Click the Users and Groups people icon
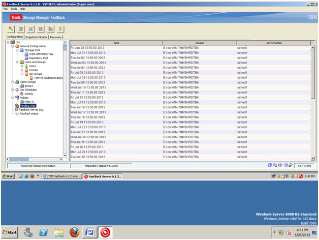Viewport: 319px width, 240px height. 22,62
